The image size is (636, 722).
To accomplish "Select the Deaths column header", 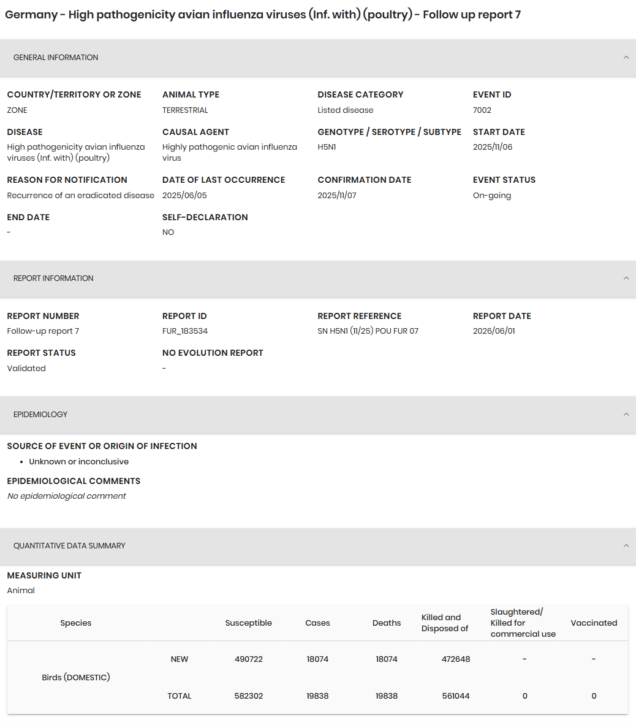I will click(x=386, y=623).
